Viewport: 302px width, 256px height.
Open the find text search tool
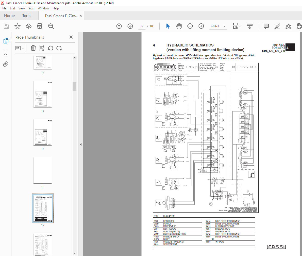[51, 26]
